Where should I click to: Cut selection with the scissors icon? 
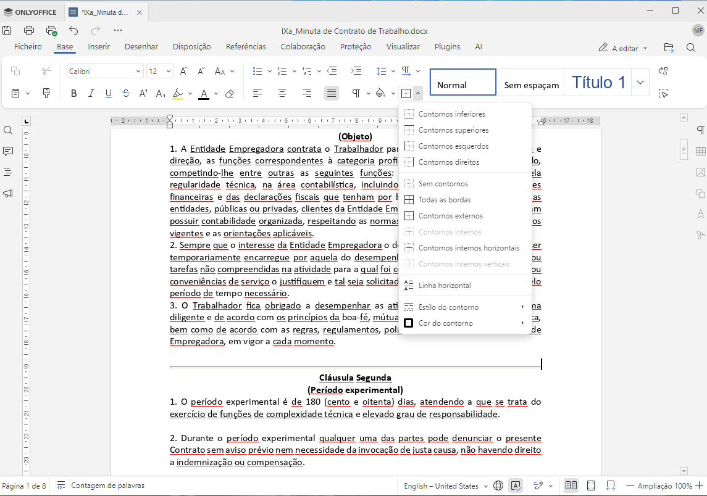click(46, 71)
